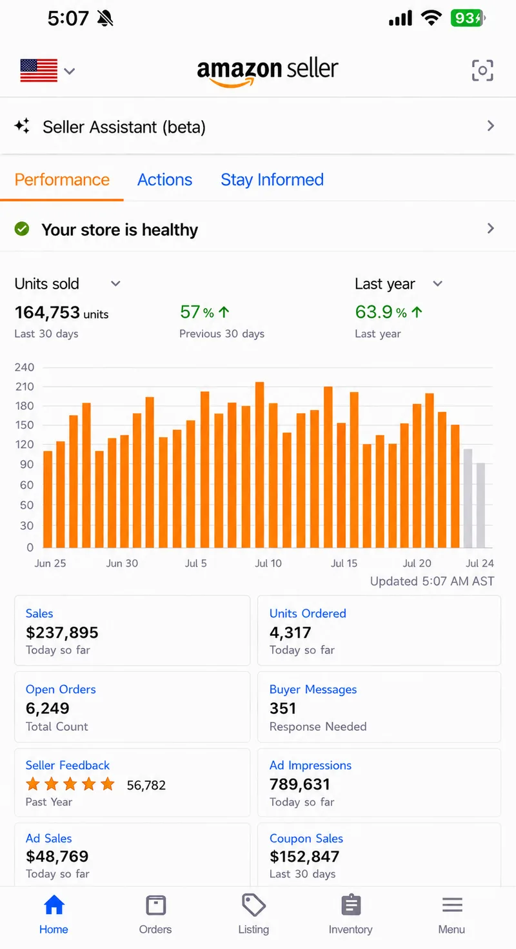The image size is (516, 949).
Task: Expand the marketplace country dropdown arrow
Action: (x=70, y=71)
